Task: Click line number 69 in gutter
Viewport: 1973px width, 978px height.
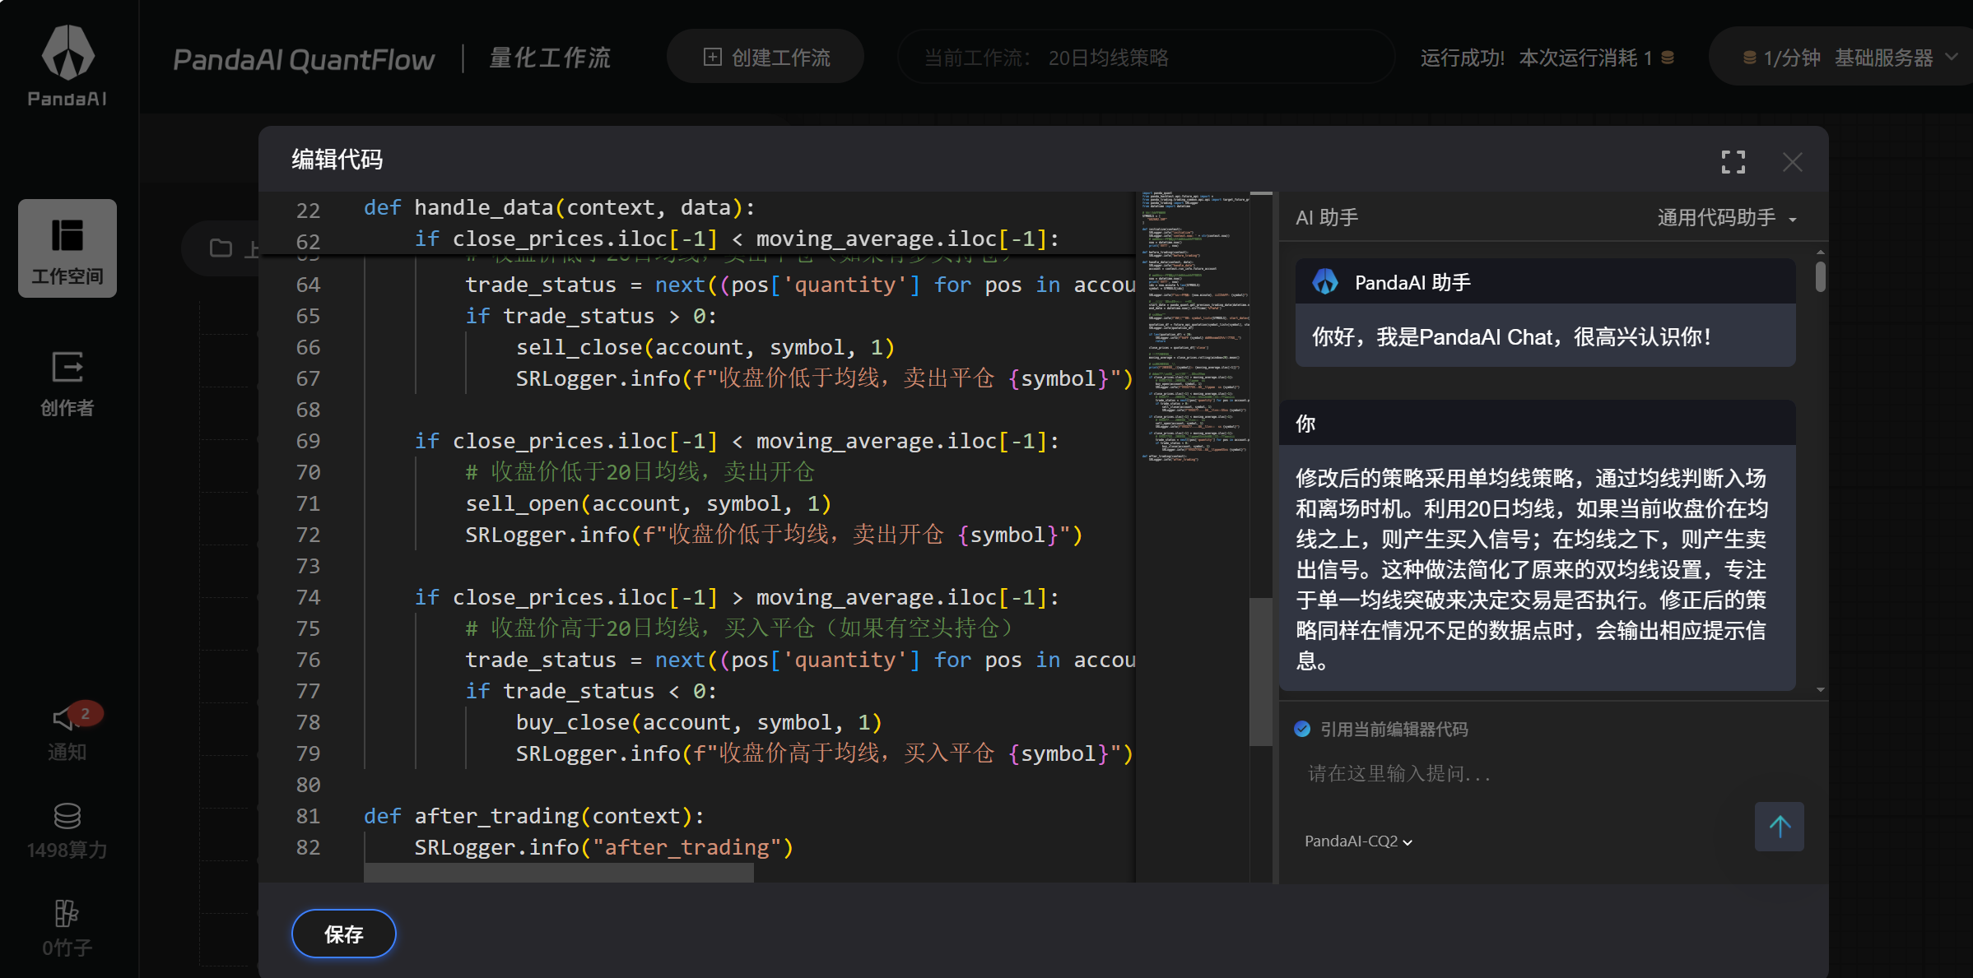Action: pyautogui.click(x=308, y=441)
